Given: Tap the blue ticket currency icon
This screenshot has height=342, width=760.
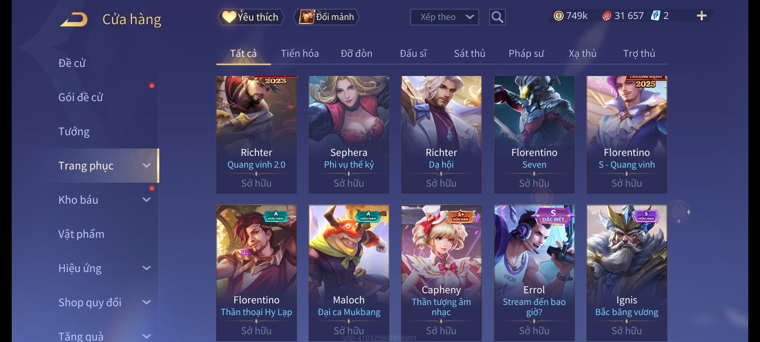Looking at the screenshot, I should point(655,16).
